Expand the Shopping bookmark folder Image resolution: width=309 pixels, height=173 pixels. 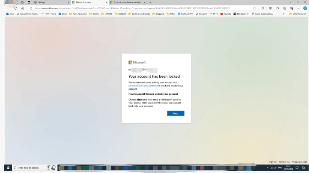(158, 14)
